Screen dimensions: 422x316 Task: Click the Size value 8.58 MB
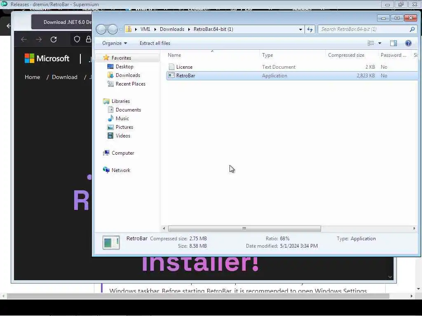[198, 246]
